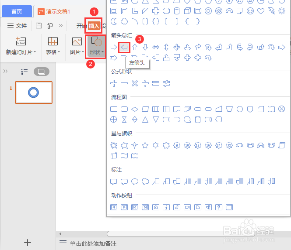Select slide 1 thumbnail
The image size is (291, 250).
click(34, 92)
